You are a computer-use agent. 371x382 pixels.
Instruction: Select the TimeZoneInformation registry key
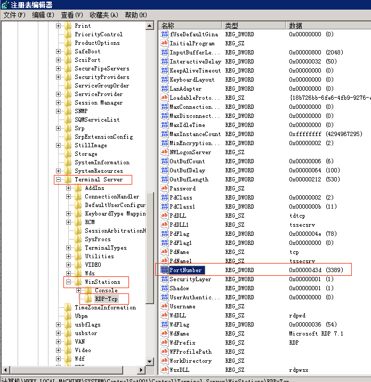tap(105, 307)
